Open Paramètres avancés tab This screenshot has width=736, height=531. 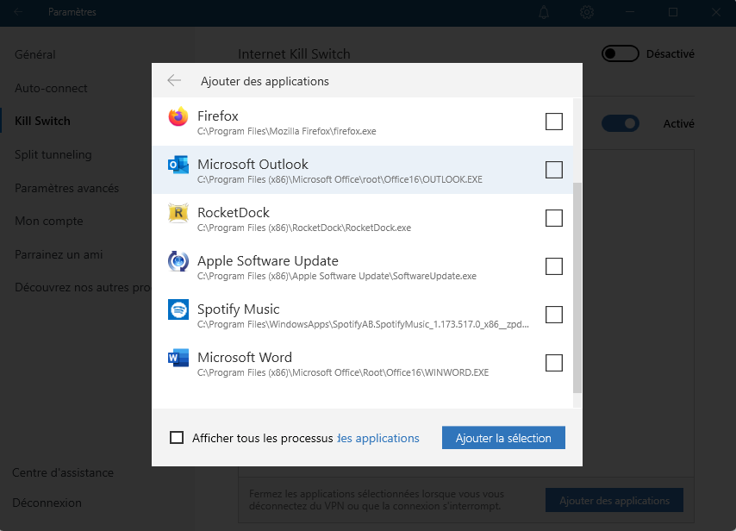coord(66,188)
